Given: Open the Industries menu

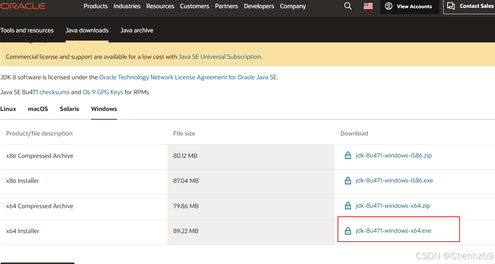Looking at the screenshot, I should (127, 6).
